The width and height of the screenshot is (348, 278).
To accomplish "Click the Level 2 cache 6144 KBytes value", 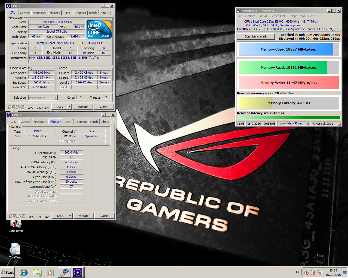I will [84, 82].
